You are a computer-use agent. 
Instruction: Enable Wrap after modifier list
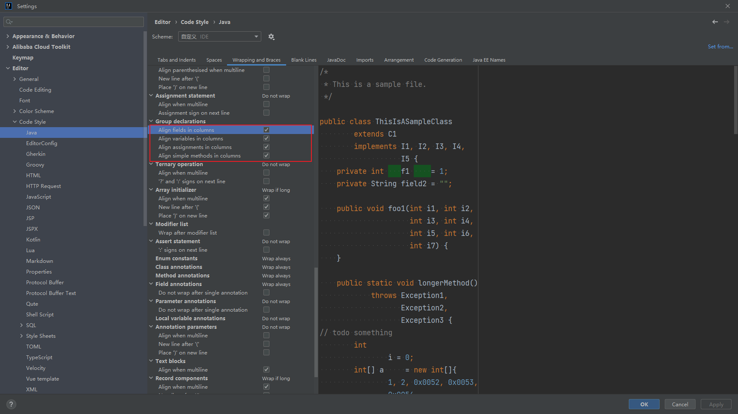click(x=266, y=232)
